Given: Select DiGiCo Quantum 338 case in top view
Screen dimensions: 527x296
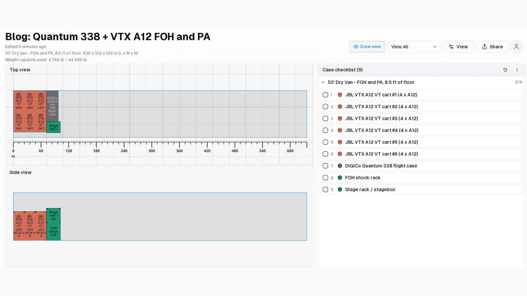Looking at the screenshot, I should [x=52, y=106].
